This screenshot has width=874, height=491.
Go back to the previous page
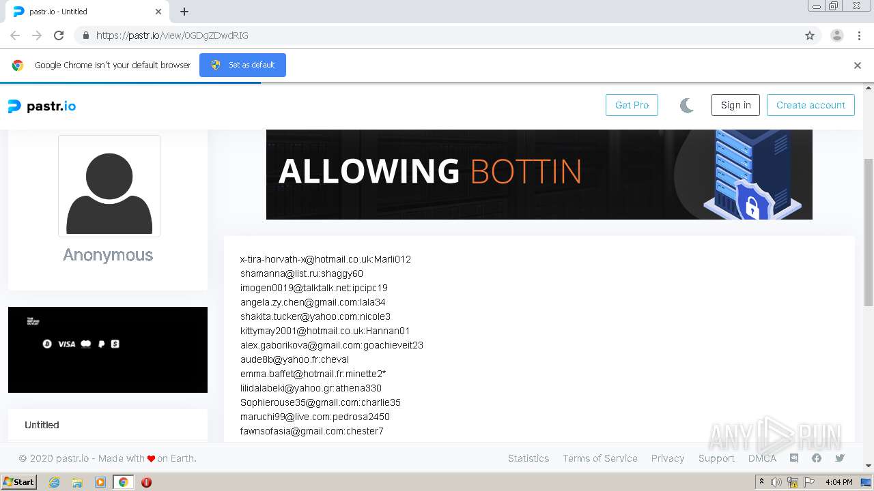pos(15,35)
